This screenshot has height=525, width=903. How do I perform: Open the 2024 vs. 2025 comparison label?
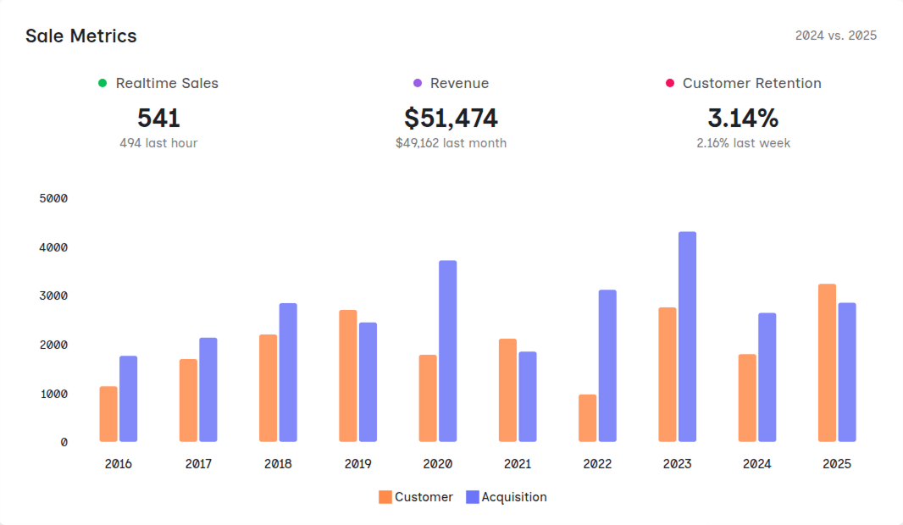pyautogui.click(x=835, y=36)
